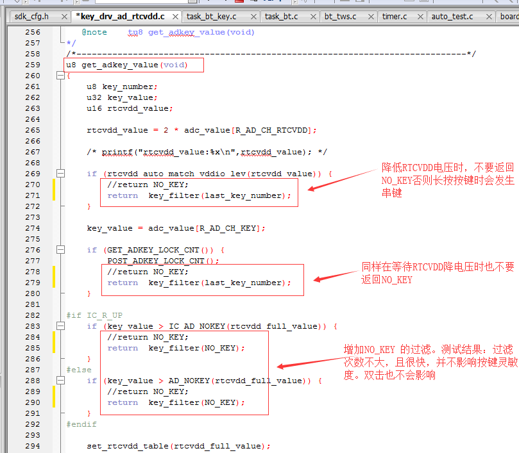
Task: Close the bt_tws.c tab
Action: (371, 17)
